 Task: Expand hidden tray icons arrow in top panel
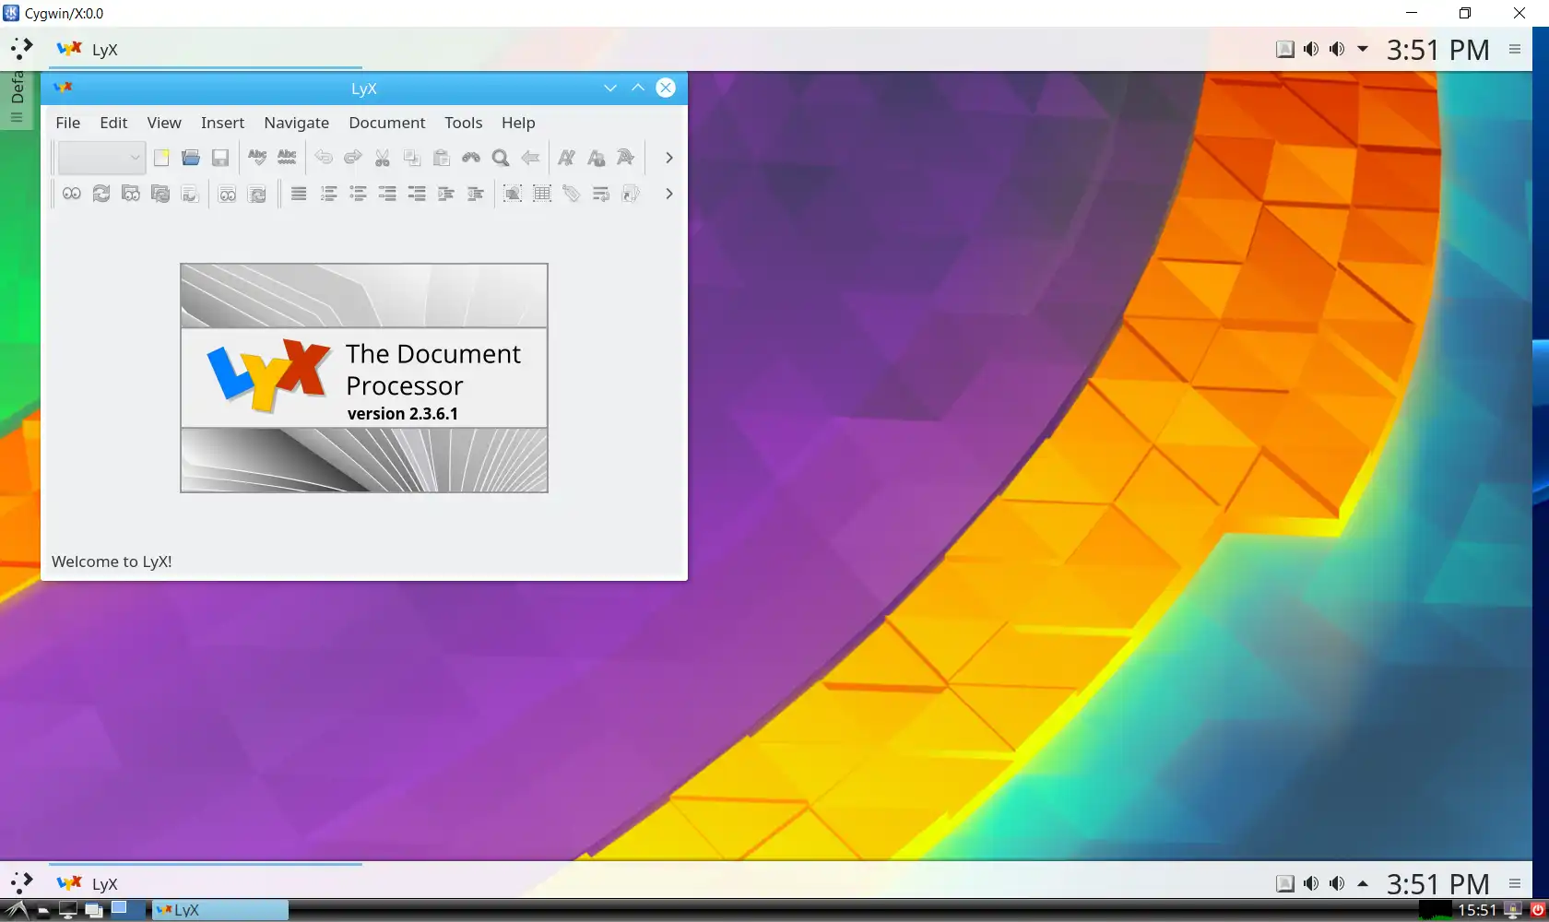pos(1363,49)
